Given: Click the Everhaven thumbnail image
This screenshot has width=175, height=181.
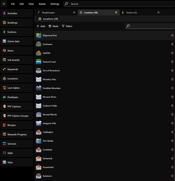Looking at the screenshot, I should tap(39, 44).
